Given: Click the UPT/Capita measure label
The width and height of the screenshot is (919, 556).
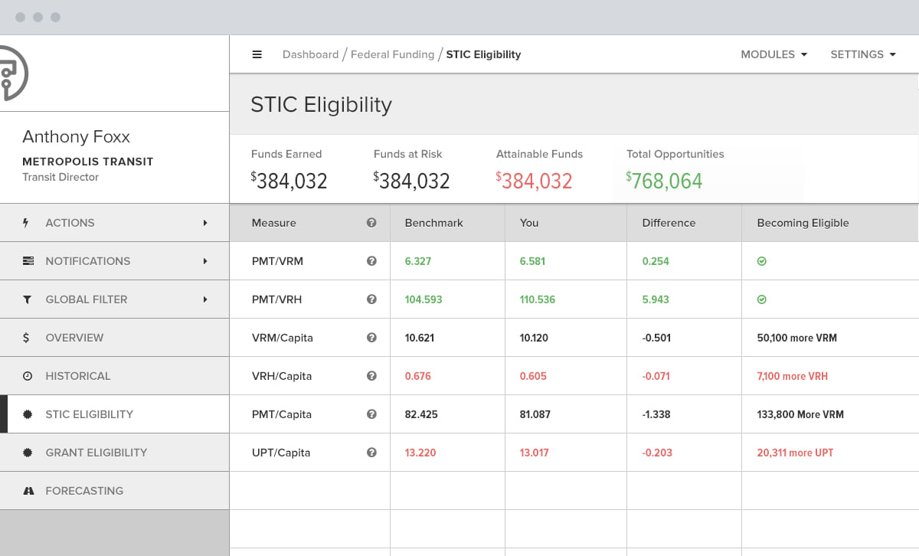Looking at the screenshot, I should pos(281,453).
